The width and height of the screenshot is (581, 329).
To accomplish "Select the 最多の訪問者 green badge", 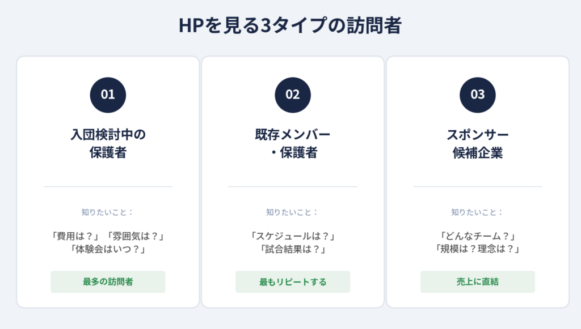I will tap(108, 281).
